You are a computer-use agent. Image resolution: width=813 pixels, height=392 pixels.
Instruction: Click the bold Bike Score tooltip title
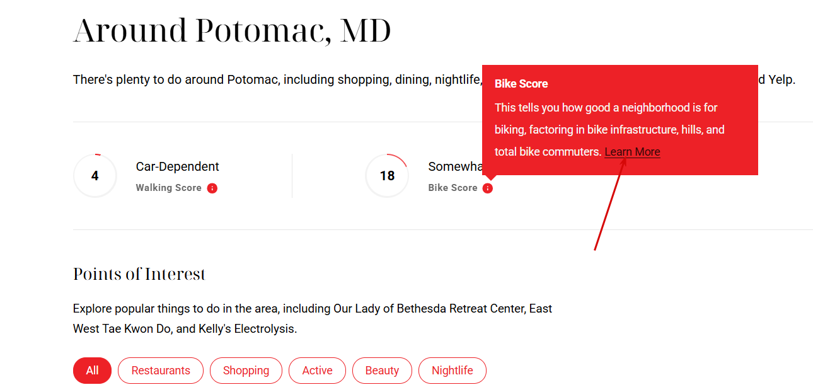tap(521, 84)
